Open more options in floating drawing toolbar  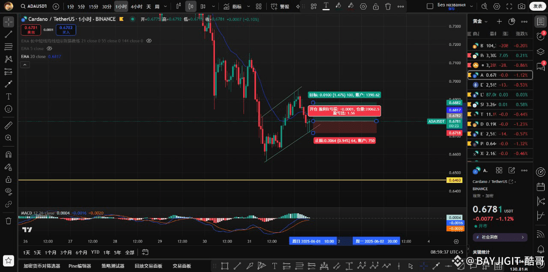pos(400,6)
